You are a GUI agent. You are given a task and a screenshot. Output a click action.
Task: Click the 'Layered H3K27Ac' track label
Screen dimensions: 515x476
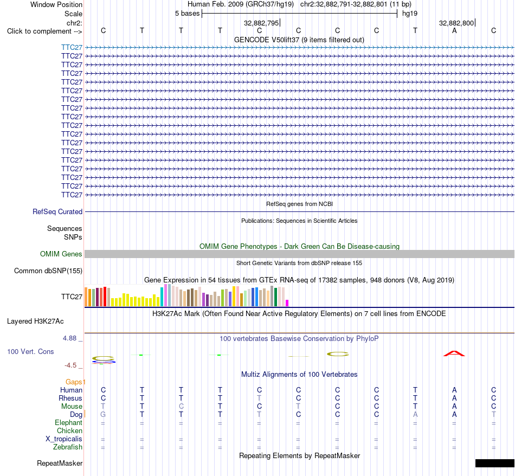pyautogui.click(x=35, y=321)
